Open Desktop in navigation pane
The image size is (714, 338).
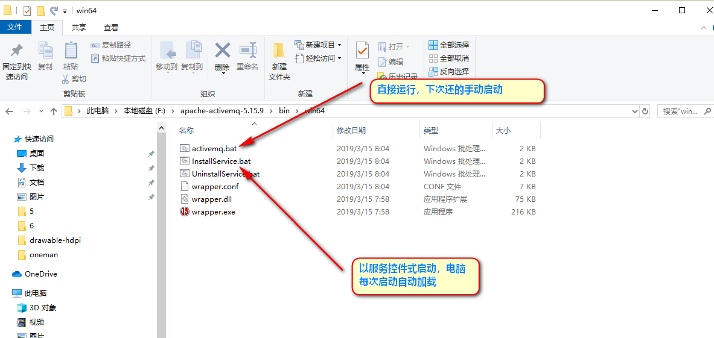tap(37, 154)
